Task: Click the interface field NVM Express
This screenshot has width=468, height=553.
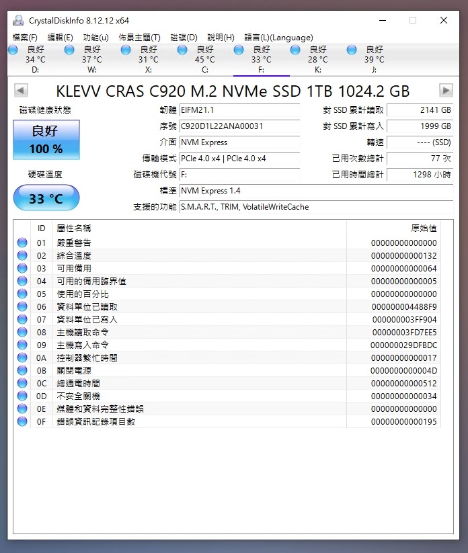Action: (239, 142)
